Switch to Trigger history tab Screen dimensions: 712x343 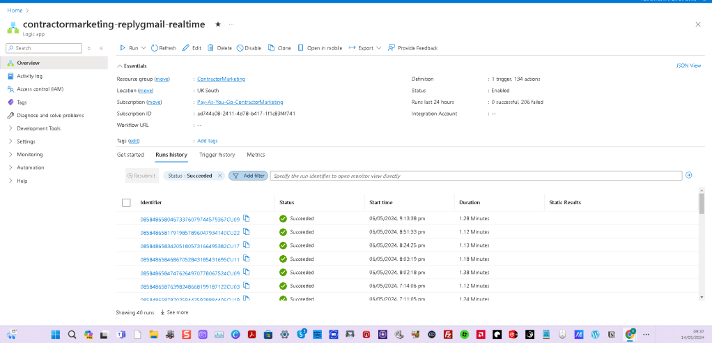[x=217, y=155]
